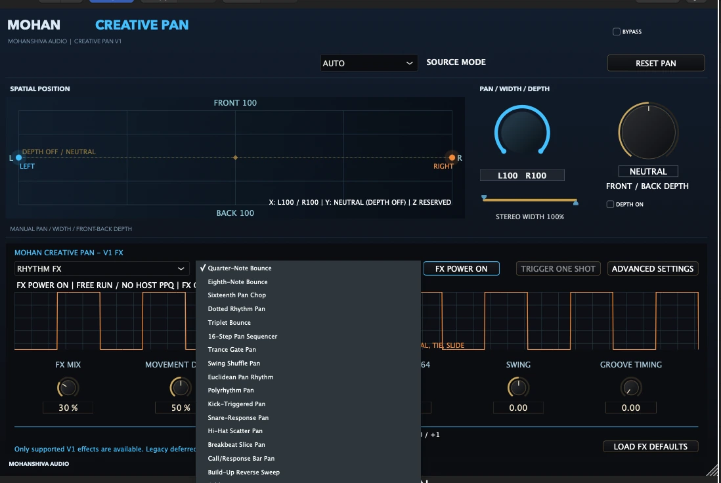Screen dimensions: 721x483
Task: Click the blue pan knob
Action: 522,133
